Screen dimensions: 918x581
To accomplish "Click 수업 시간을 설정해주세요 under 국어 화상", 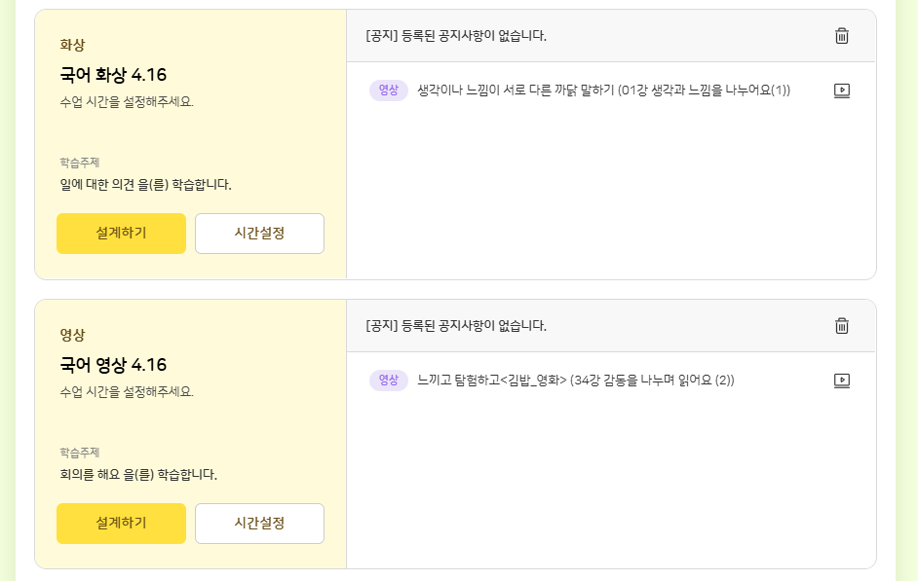I will 127,101.
